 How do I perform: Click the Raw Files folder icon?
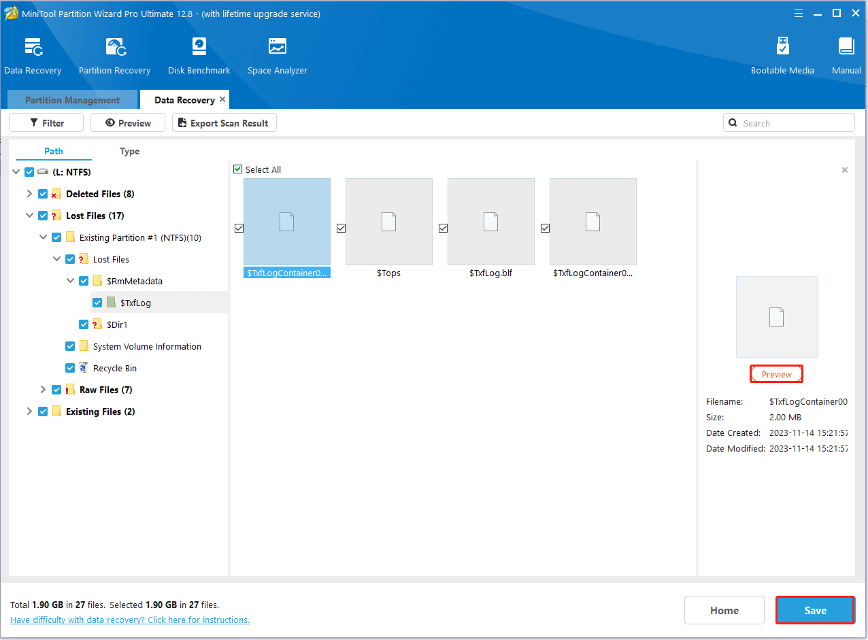pos(70,390)
